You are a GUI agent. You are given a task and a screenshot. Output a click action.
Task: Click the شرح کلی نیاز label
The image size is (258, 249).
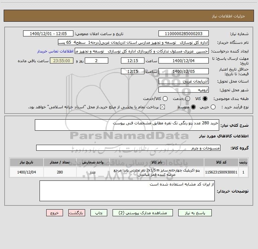pos(235,125)
